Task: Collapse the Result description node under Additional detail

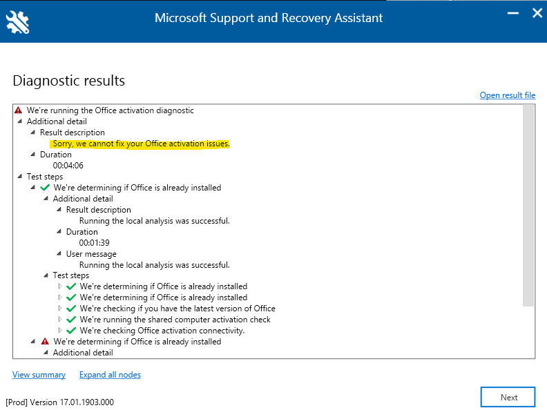Action: (x=32, y=133)
